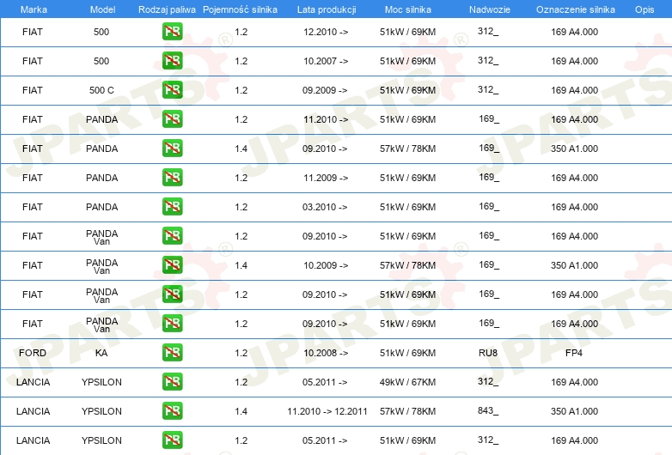Click the Model column header
This screenshot has width=672, height=455.
102,9
